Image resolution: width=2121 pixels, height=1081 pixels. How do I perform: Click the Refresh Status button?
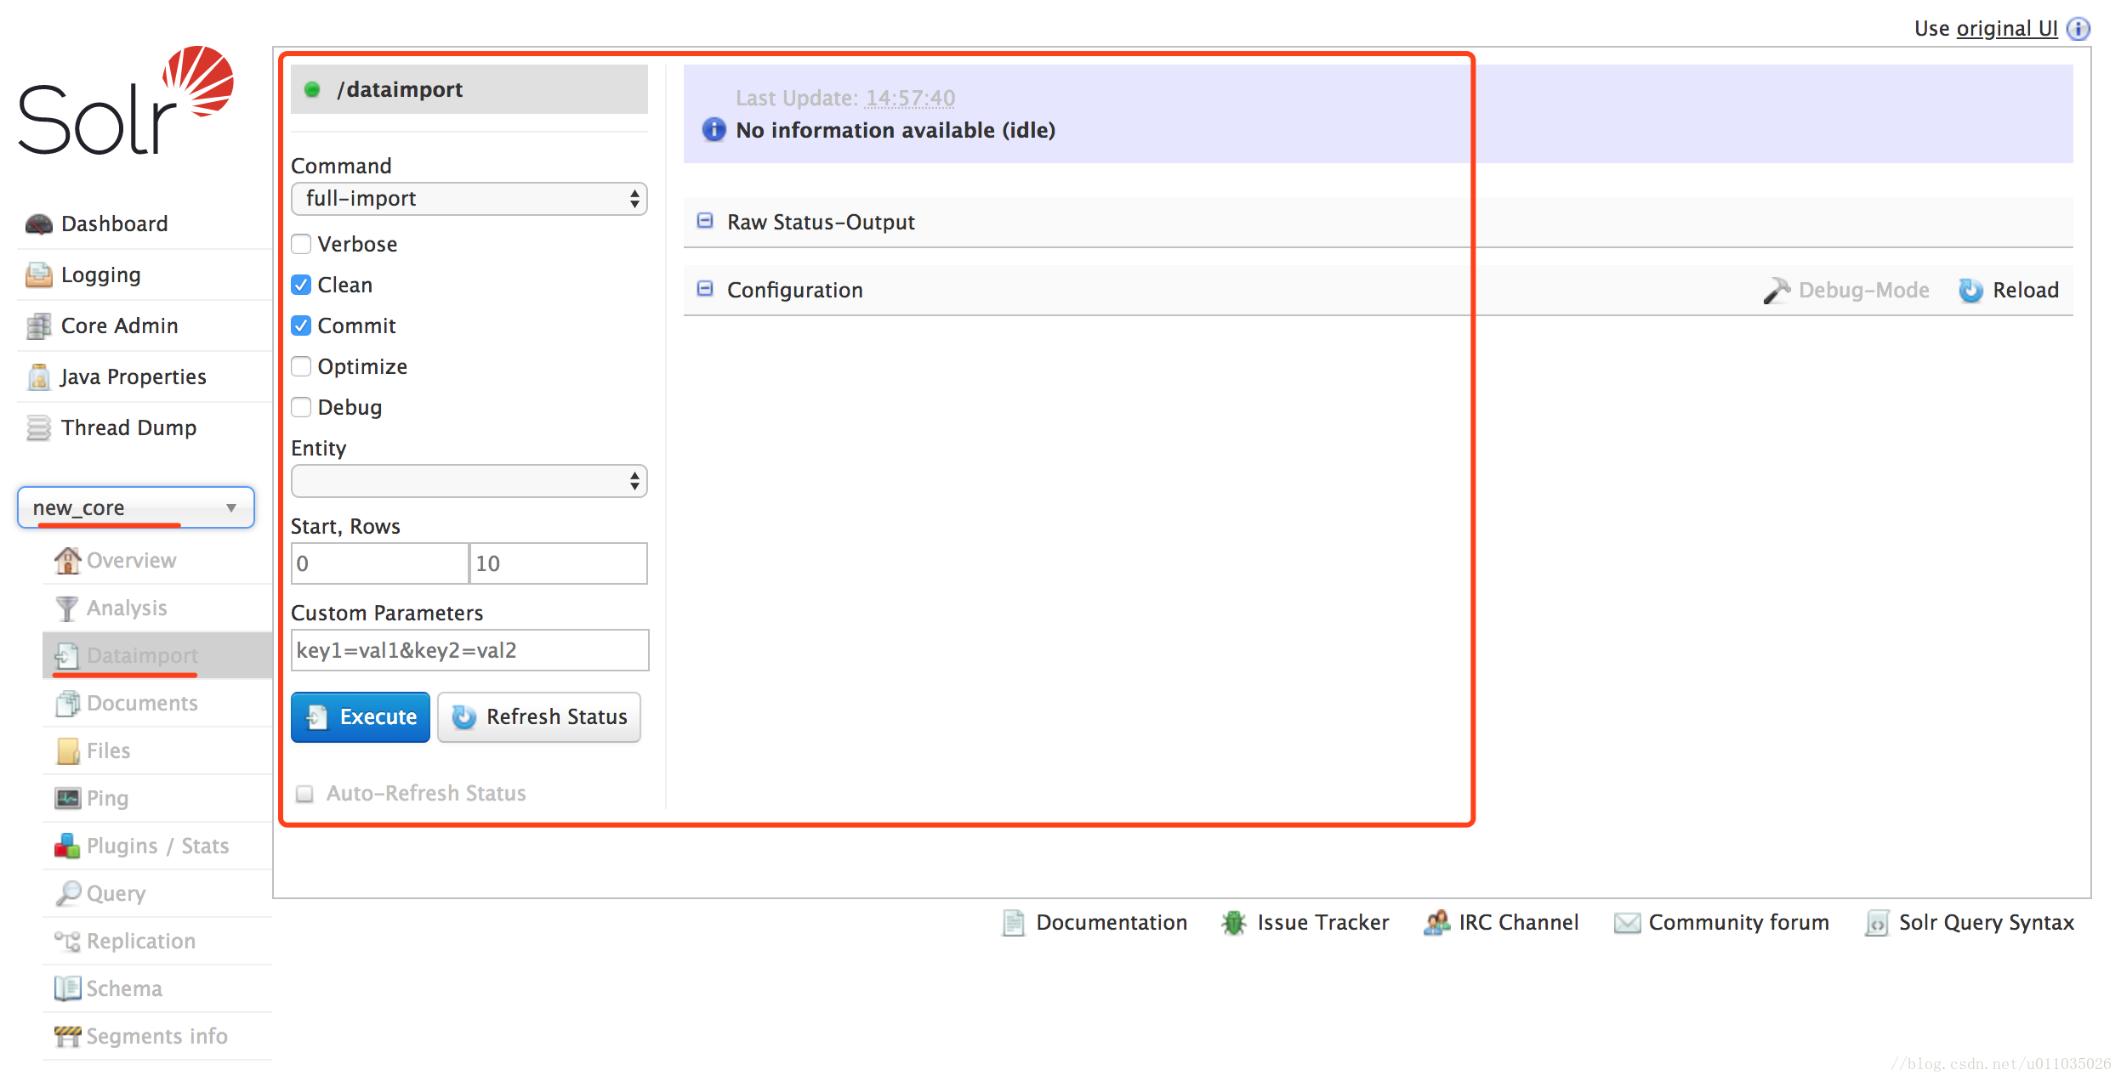(x=539, y=717)
